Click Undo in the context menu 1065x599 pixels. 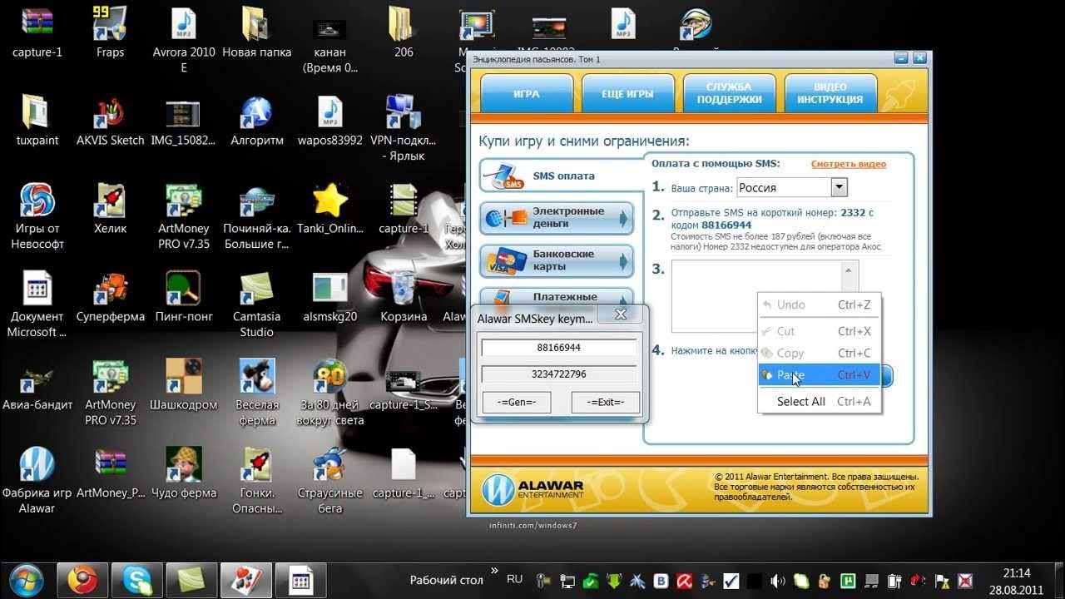pyautogui.click(x=820, y=304)
